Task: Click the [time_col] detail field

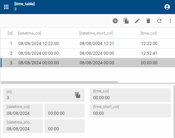Action: pos(130,95)
